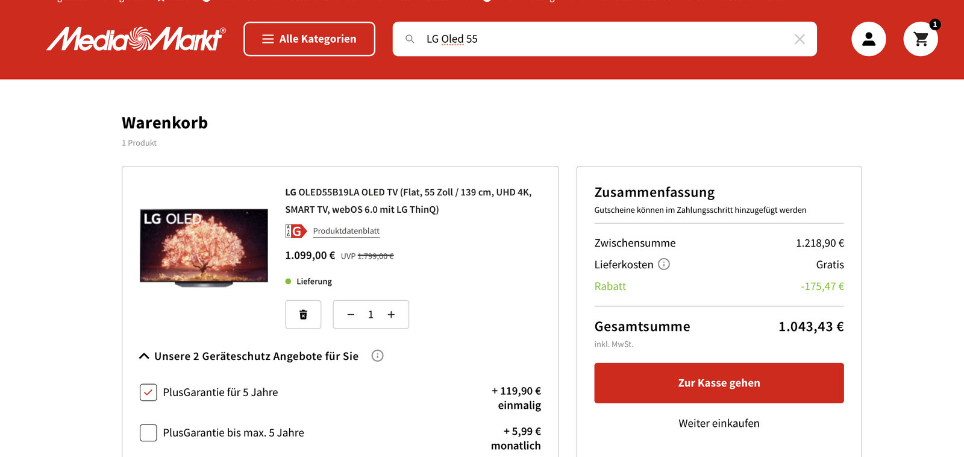Click the Gesamtsumme value 1.043,43 €

(811, 327)
